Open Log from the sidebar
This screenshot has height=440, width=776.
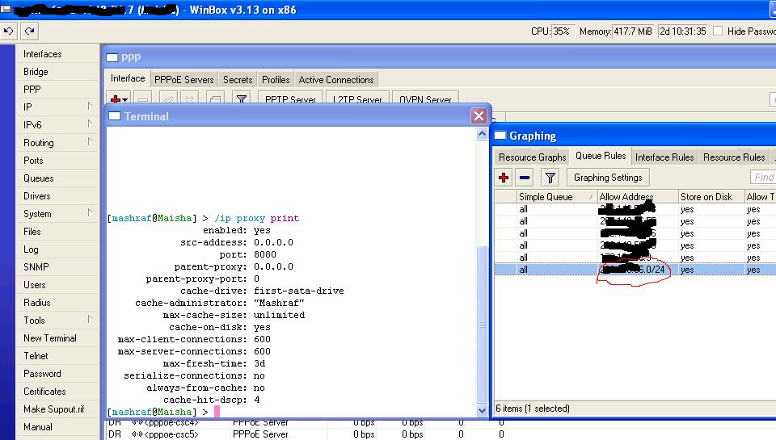pos(31,249)
